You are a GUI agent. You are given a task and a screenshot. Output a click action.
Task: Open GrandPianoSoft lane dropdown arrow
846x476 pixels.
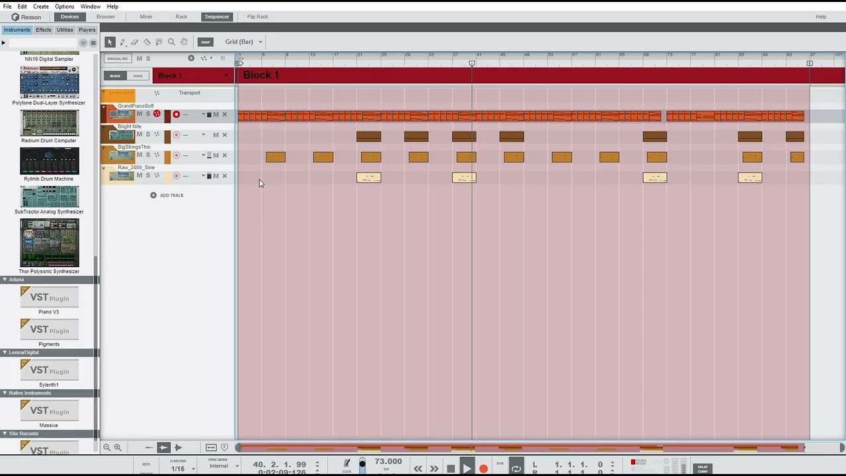click(x=203, y=115)
